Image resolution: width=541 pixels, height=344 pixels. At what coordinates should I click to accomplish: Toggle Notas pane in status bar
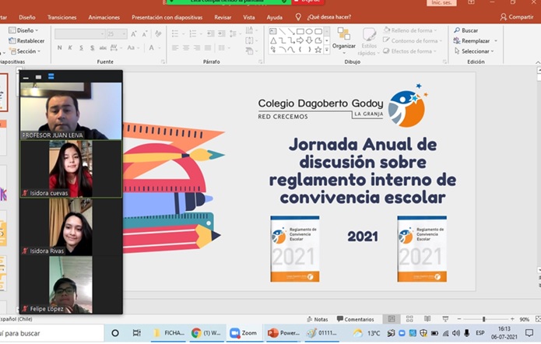click(317, 320)
